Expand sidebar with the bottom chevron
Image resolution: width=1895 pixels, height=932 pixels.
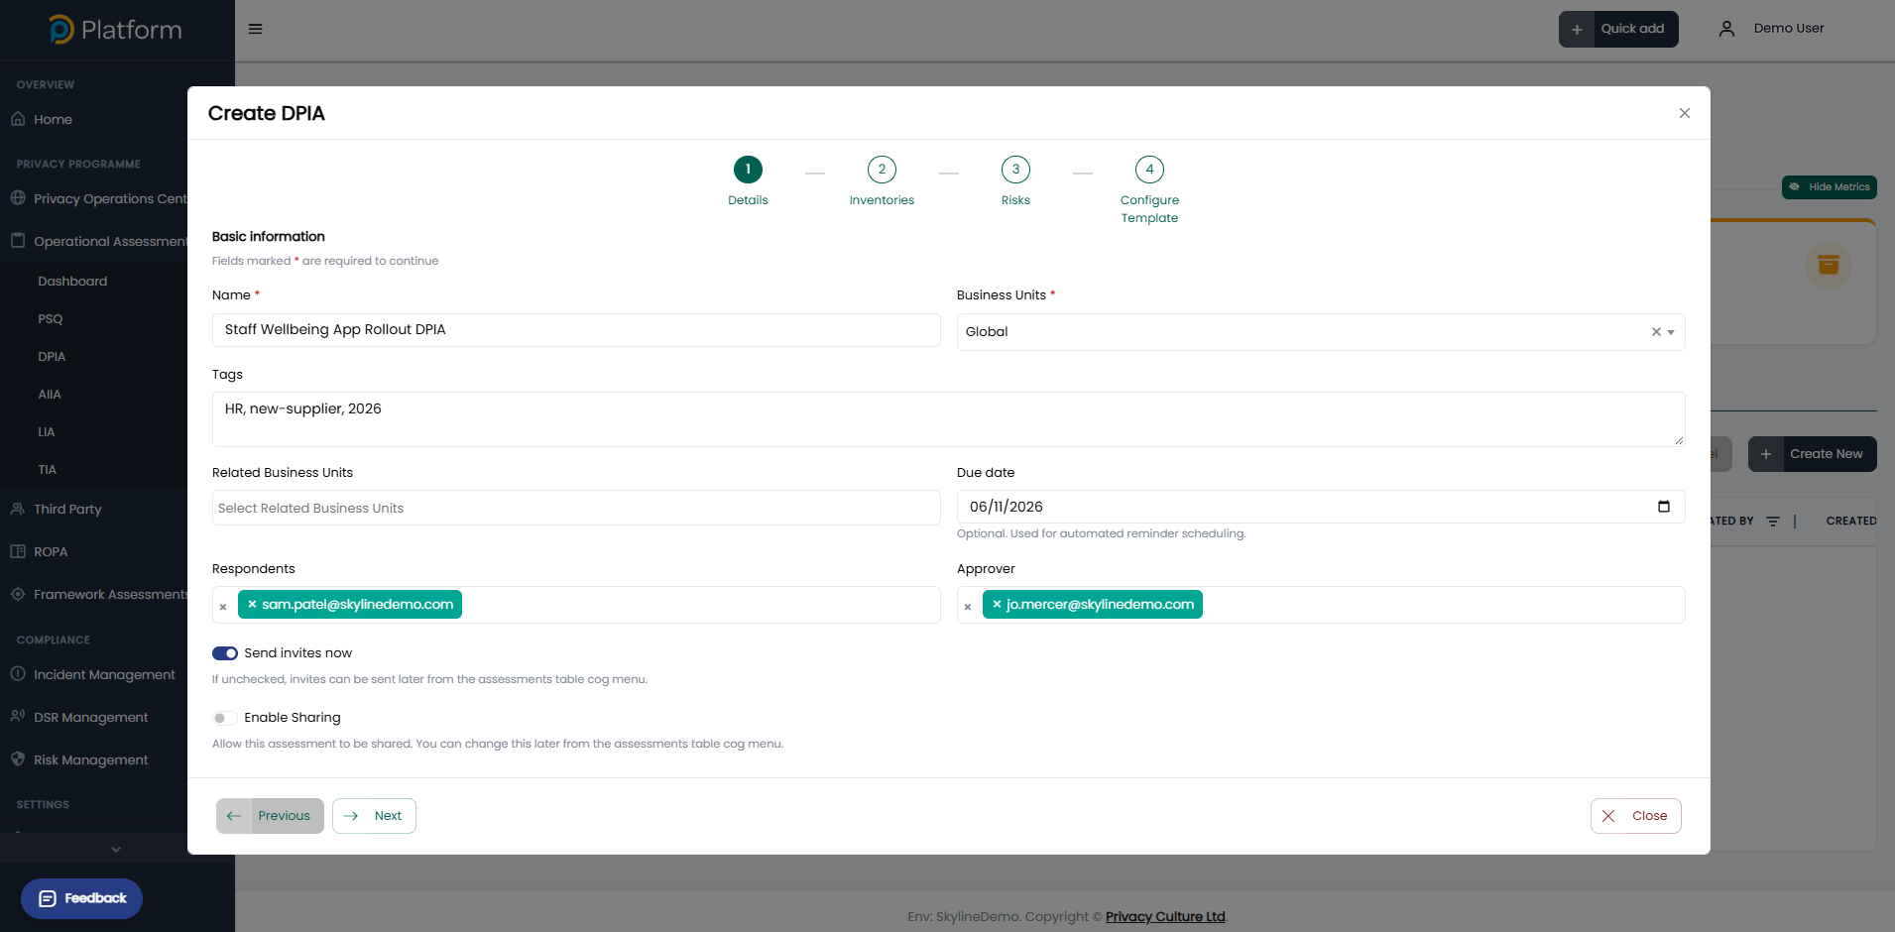point(116,849)
